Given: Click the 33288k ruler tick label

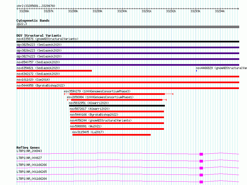Looking at the screenshot, I should (x=73, y=11).
